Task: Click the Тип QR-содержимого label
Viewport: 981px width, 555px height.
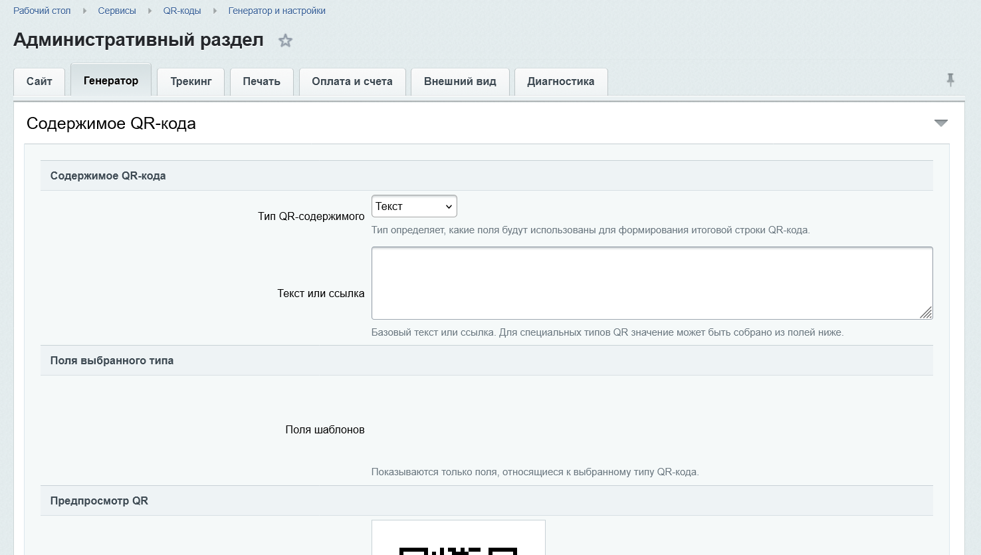Action: point(311,216)
